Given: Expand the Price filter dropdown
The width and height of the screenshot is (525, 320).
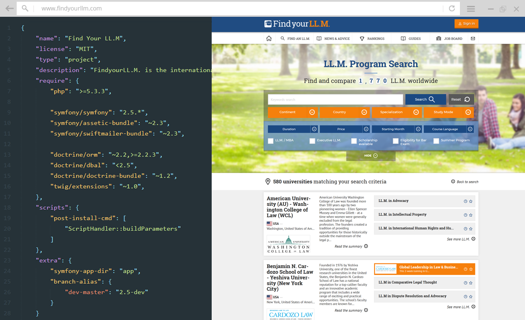Looking at the screenshot, I should 344,129.
